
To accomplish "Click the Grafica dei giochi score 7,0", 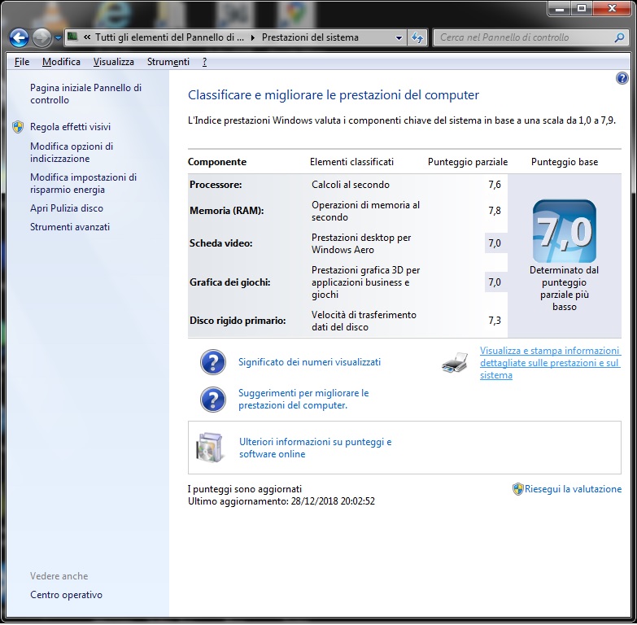I will click(x=495, y=282).
